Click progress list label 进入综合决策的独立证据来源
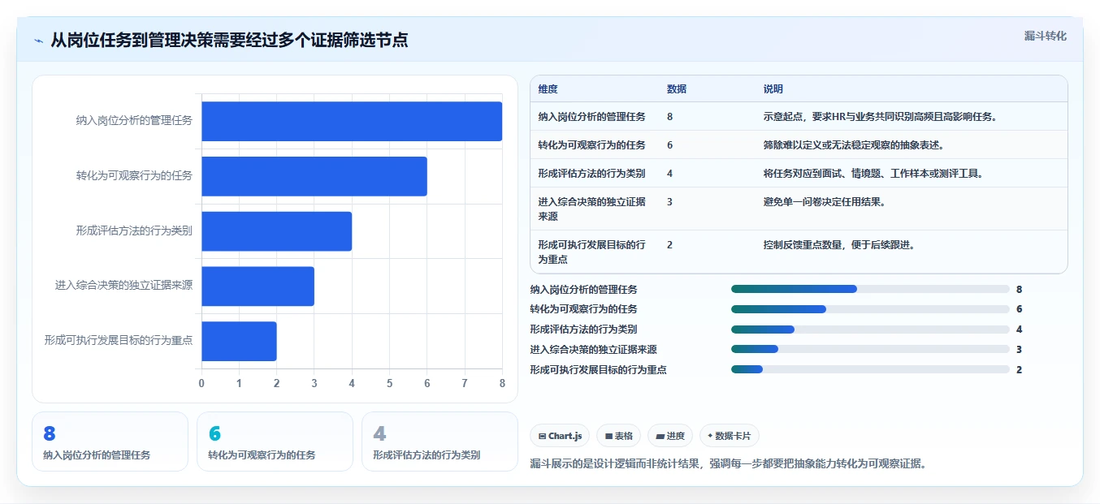The width and height of the screenshot is (1100, 504). point(593,350)
